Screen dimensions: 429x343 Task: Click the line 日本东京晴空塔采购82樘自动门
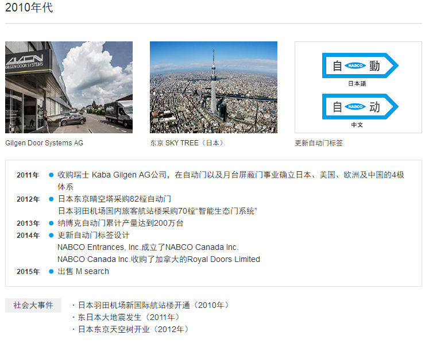click(114, 199)
